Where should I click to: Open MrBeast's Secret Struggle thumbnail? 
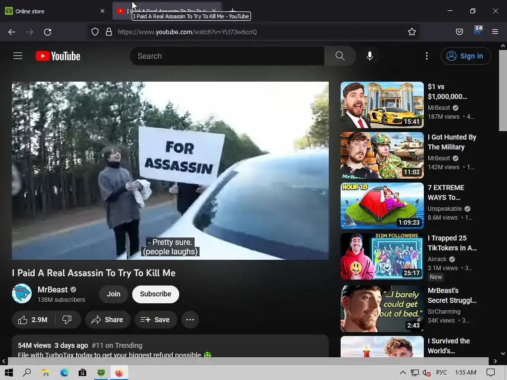pyautogui.click(x=382, y=309)
